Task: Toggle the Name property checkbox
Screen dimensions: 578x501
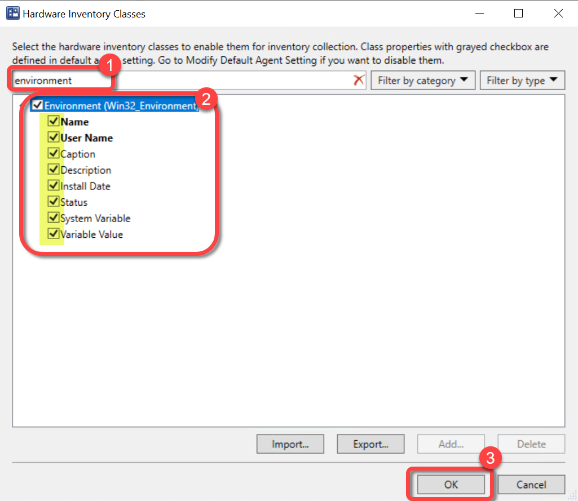Action: pyautogui.click(x=54, y=121)
